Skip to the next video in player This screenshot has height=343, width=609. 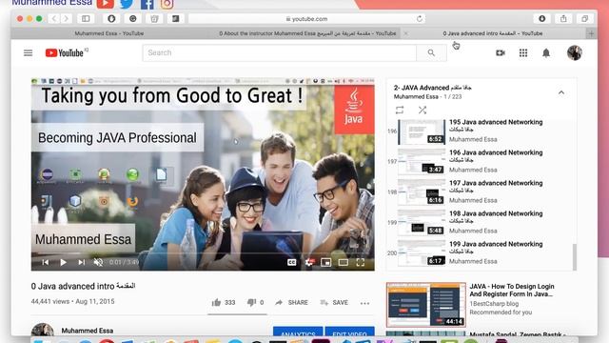[81, 263]
